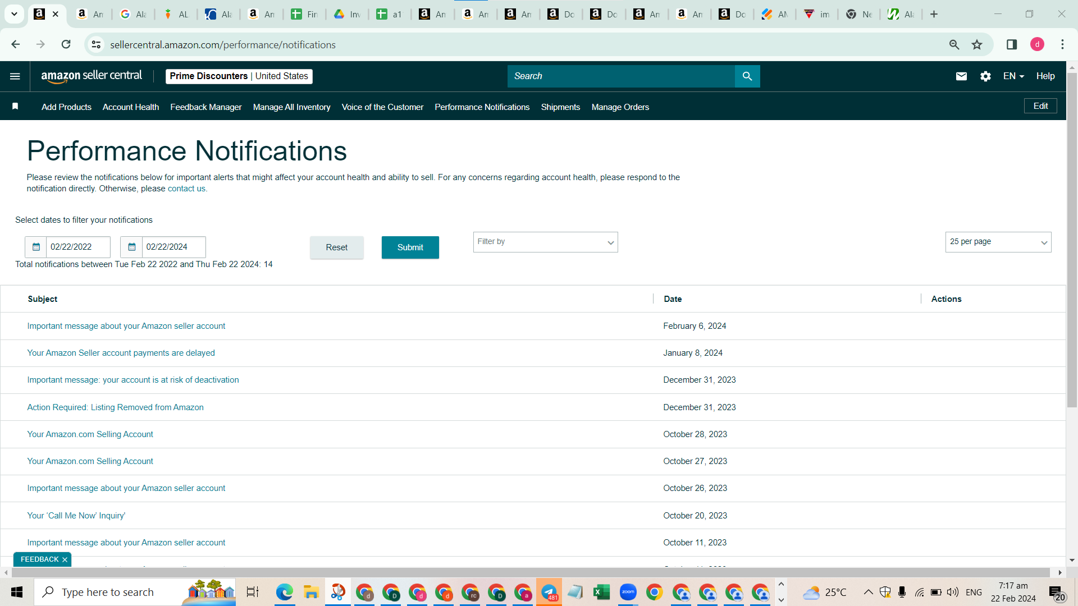Open the October 26, 2023 important message
The width and height of the screenshot is (1078, 606).
tap(126, 488)
